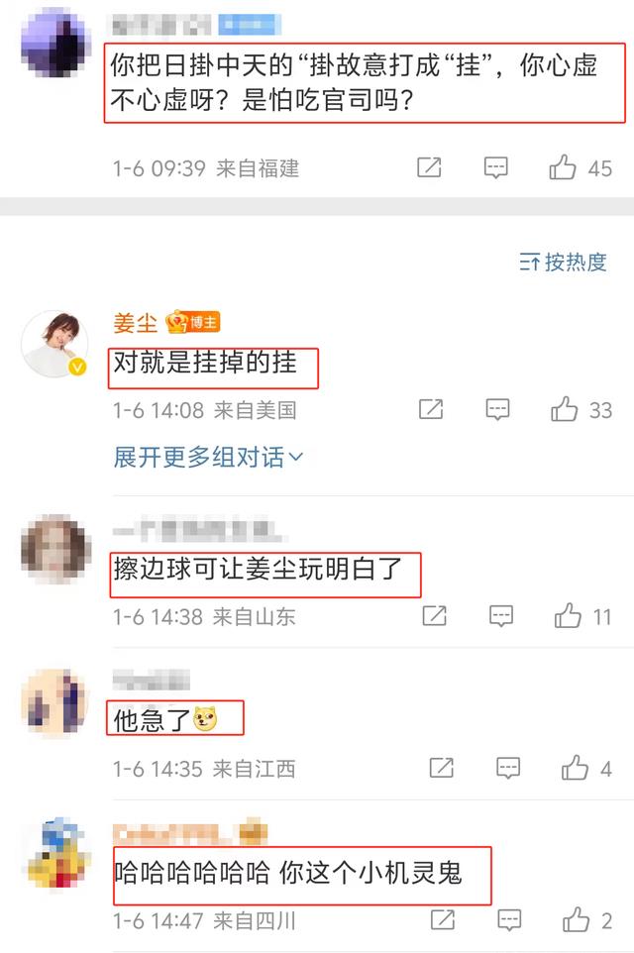
Task: Open replies on the Fujian comment
Action: point(495,167)
